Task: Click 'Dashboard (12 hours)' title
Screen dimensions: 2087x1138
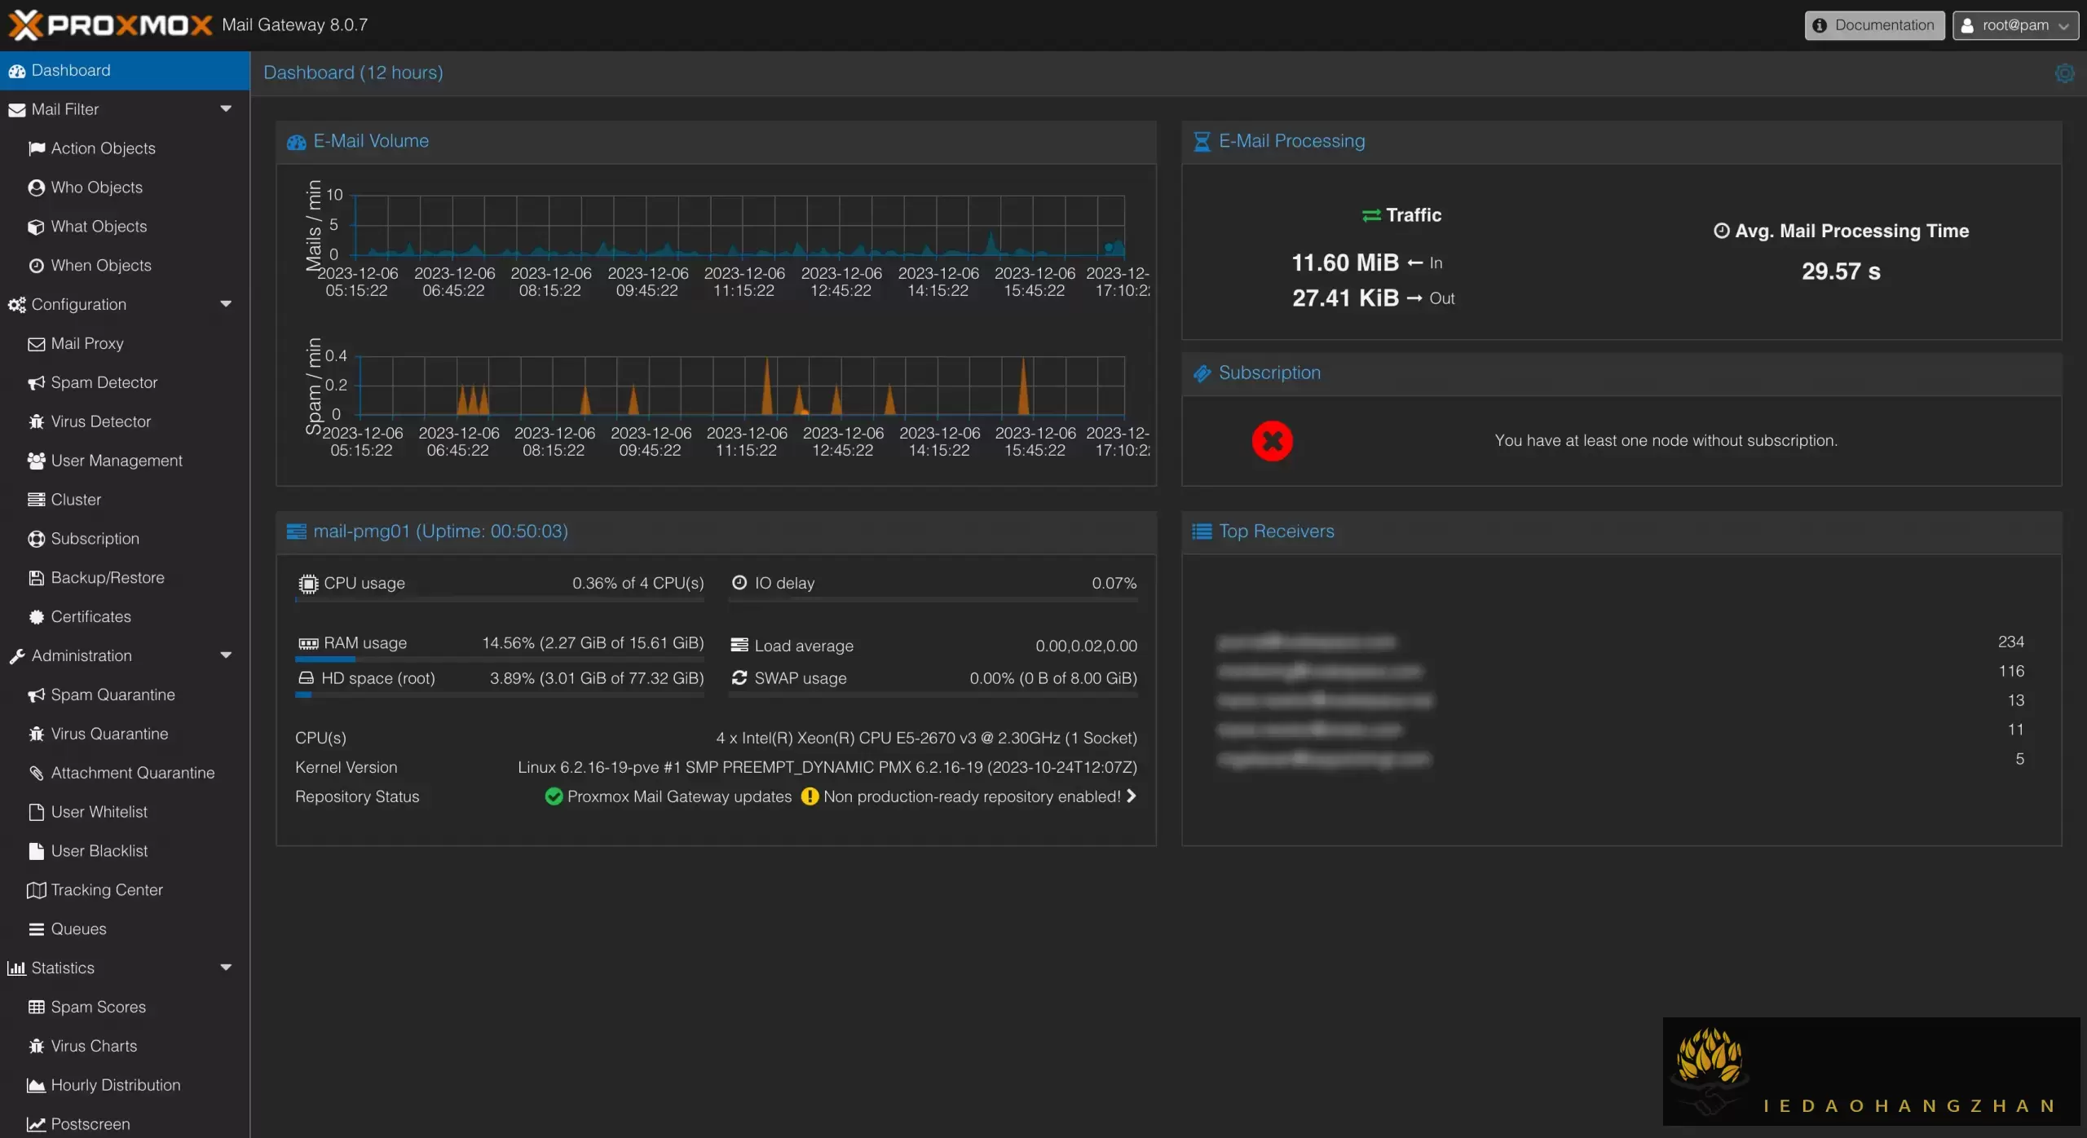Action: [x=353, y=73]
